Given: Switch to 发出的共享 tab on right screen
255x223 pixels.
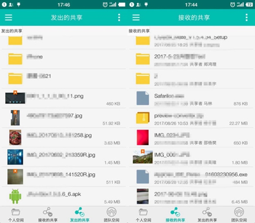Looking at the screenshot, I should point(207,215).
